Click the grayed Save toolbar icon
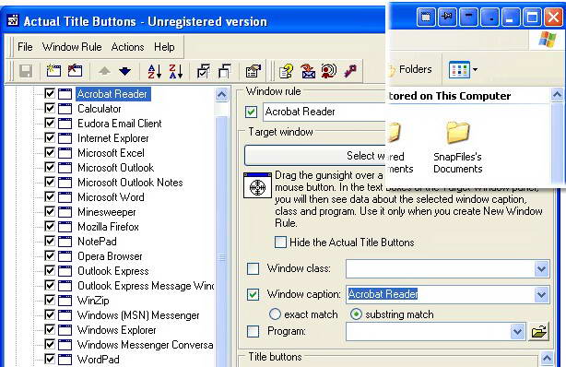This screenshot has width=566, height=367. pos(26,71)
